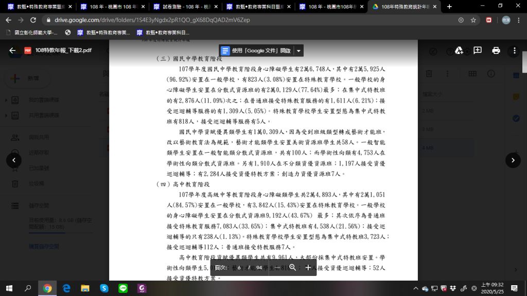The image size is (527, 296).
Task: Print the PDF using the print icon
Action: 496,51
